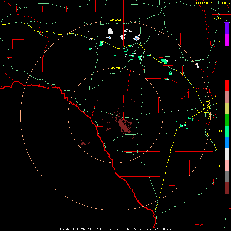The width and height of the screenshot is (231, 231).
Task: Click the WS legend label
Action: (x=220, y=143)
